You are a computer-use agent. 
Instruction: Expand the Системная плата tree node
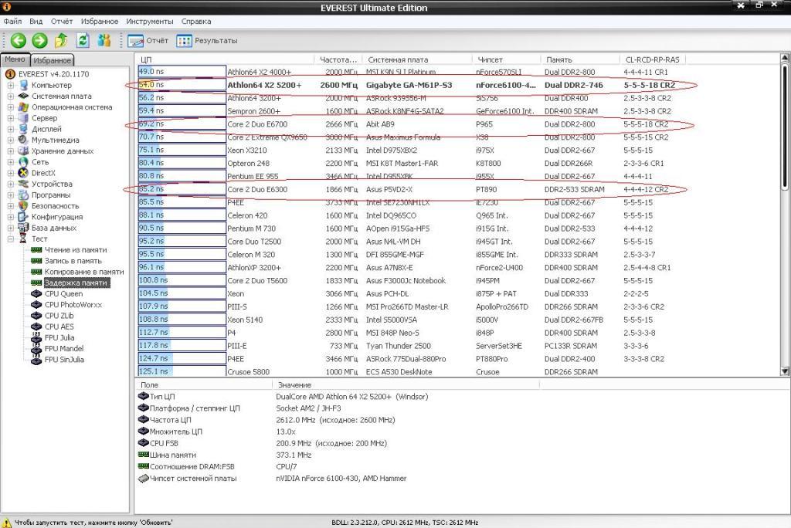click(x=11, y=96)
